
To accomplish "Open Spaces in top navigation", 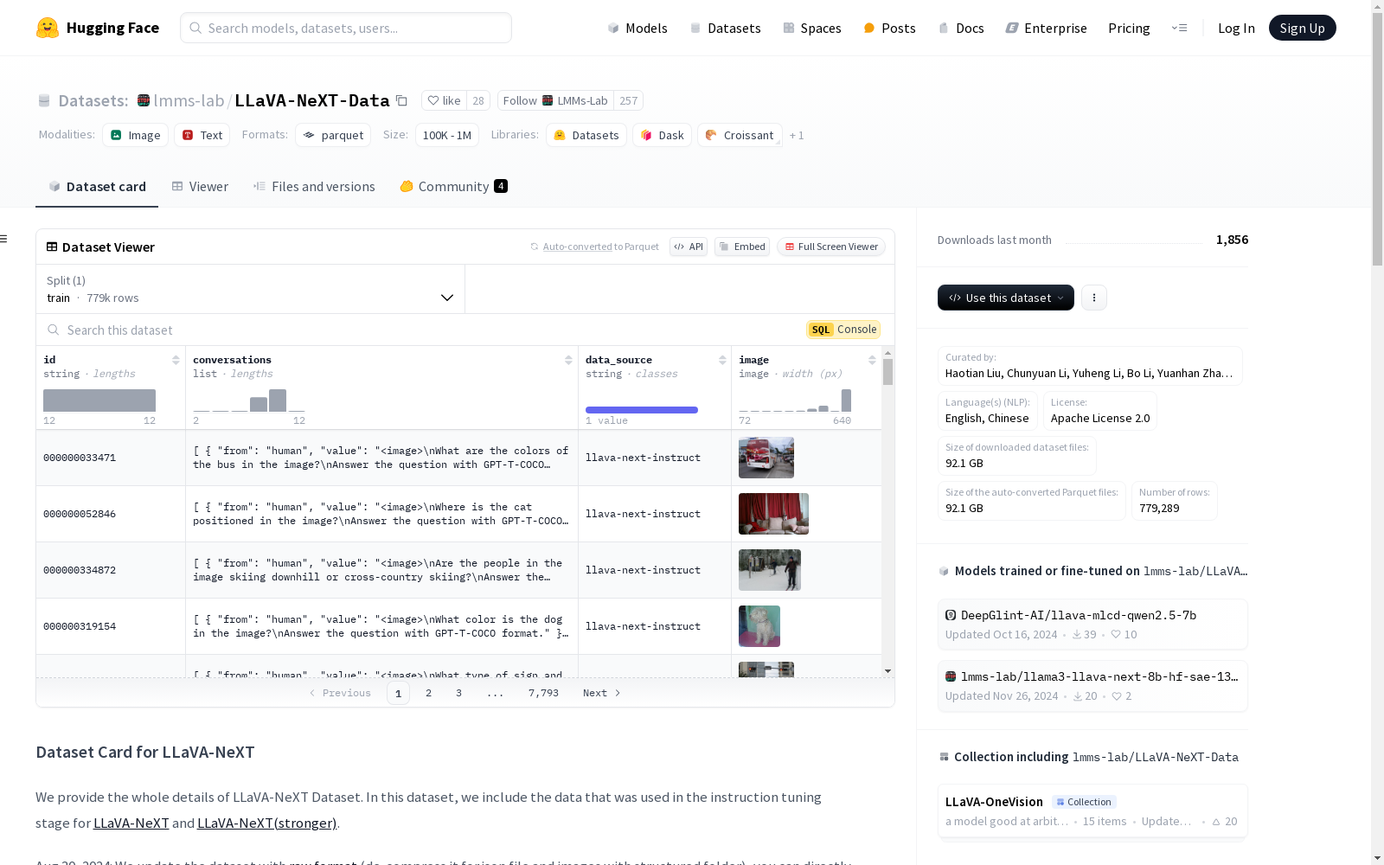I will pyautogui.click(x=812, y=28).
